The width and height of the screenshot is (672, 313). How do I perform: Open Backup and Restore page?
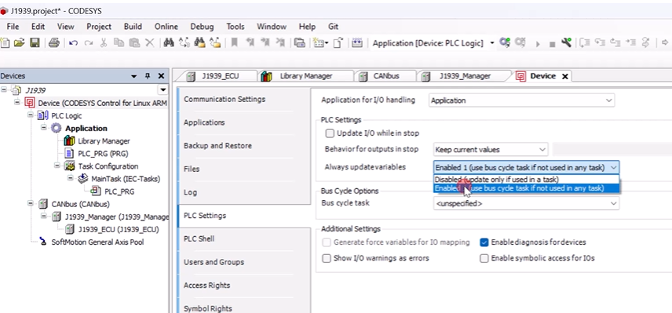tap(217, 146)
